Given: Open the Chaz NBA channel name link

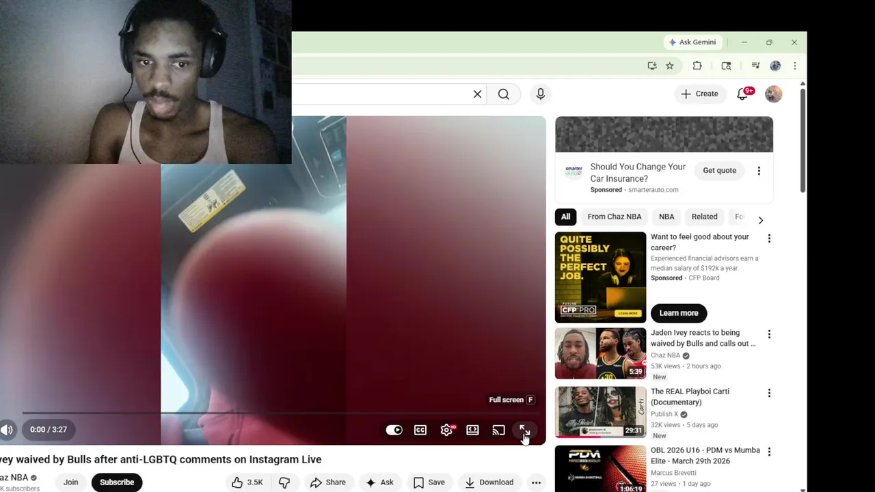Looking at the screenshot, I should coord(14,478).
